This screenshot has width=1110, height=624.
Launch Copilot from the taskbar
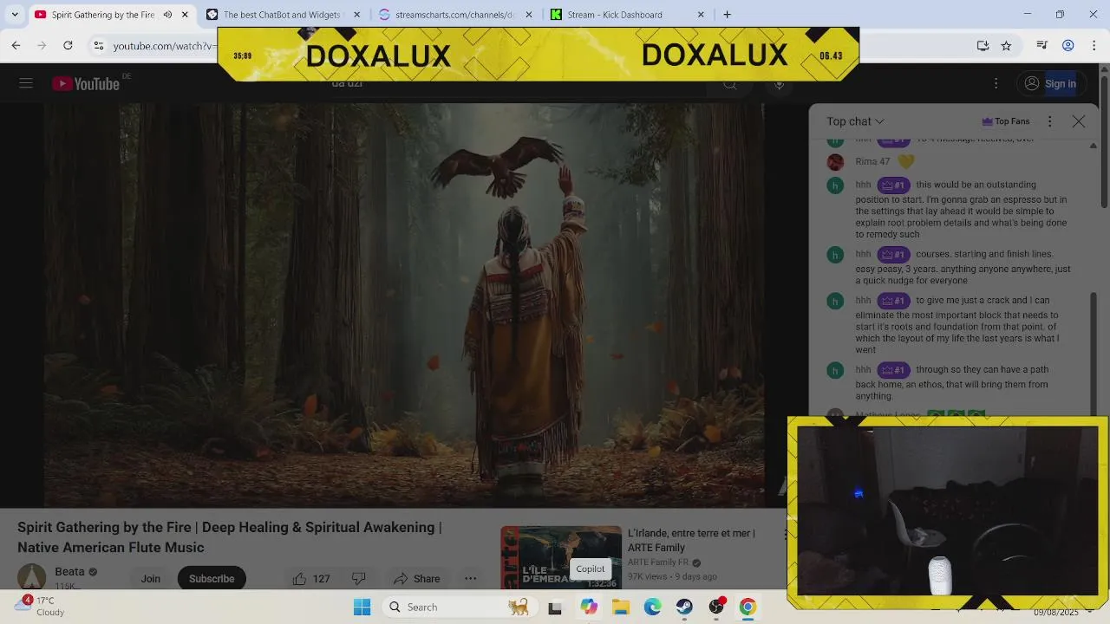(589, 607)
